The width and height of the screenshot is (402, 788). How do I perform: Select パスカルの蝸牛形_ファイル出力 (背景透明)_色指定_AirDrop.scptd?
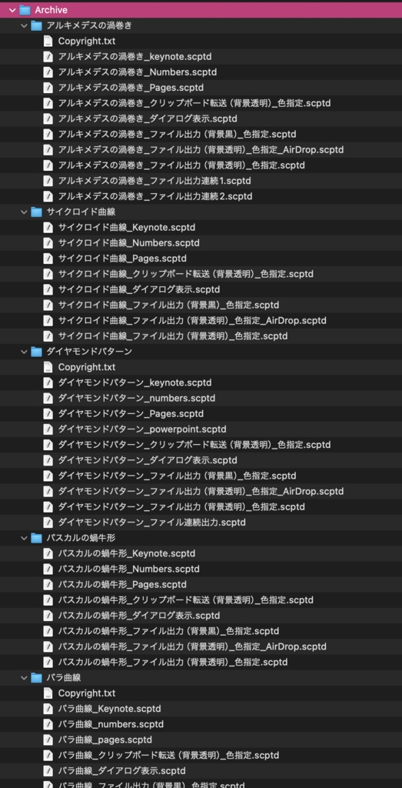pyautogui.click(x=192, y=647)
